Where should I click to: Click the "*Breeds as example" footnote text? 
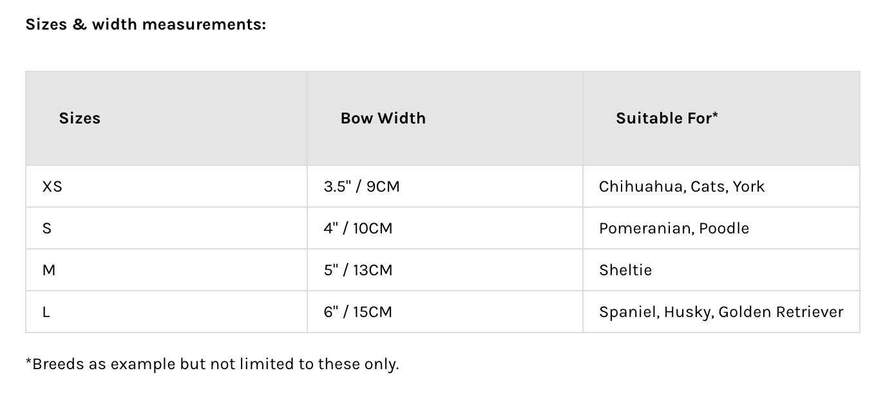tap(212, 364)
